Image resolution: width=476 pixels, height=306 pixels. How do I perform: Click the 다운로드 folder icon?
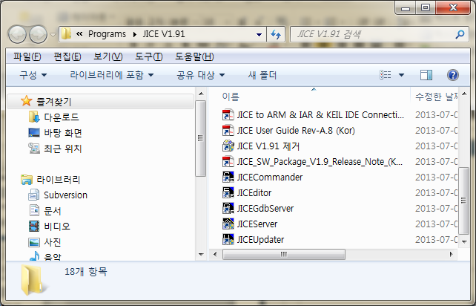click(x=33, y=117)
